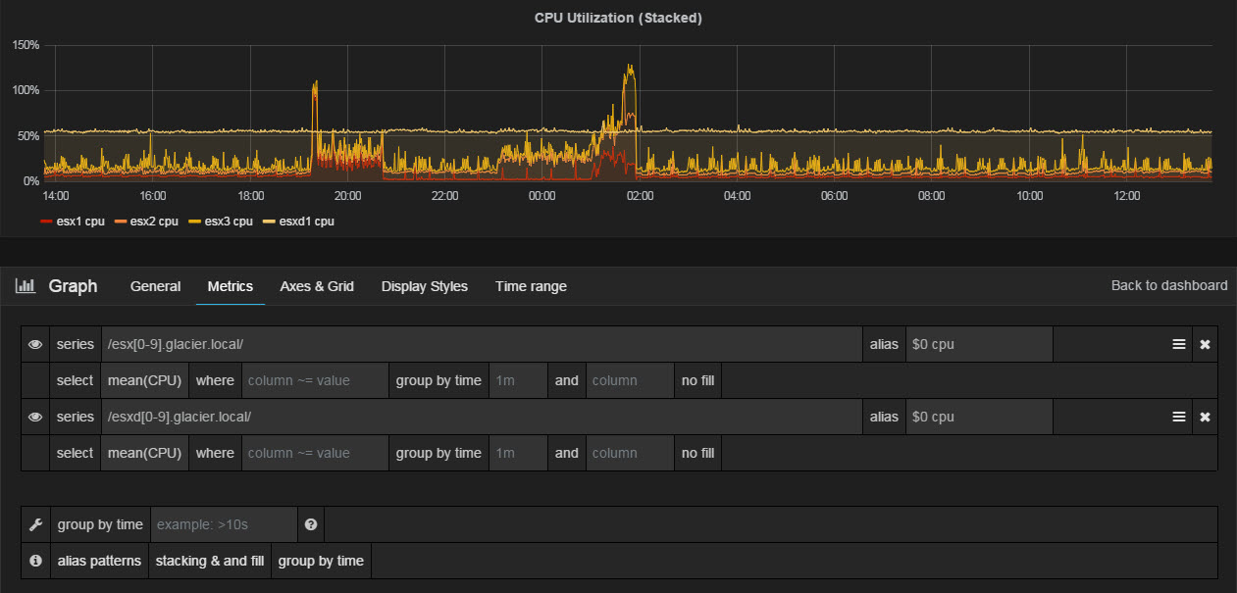
Task: Open the menu icon on the first series row
Action: click(x=1177, y=344)
